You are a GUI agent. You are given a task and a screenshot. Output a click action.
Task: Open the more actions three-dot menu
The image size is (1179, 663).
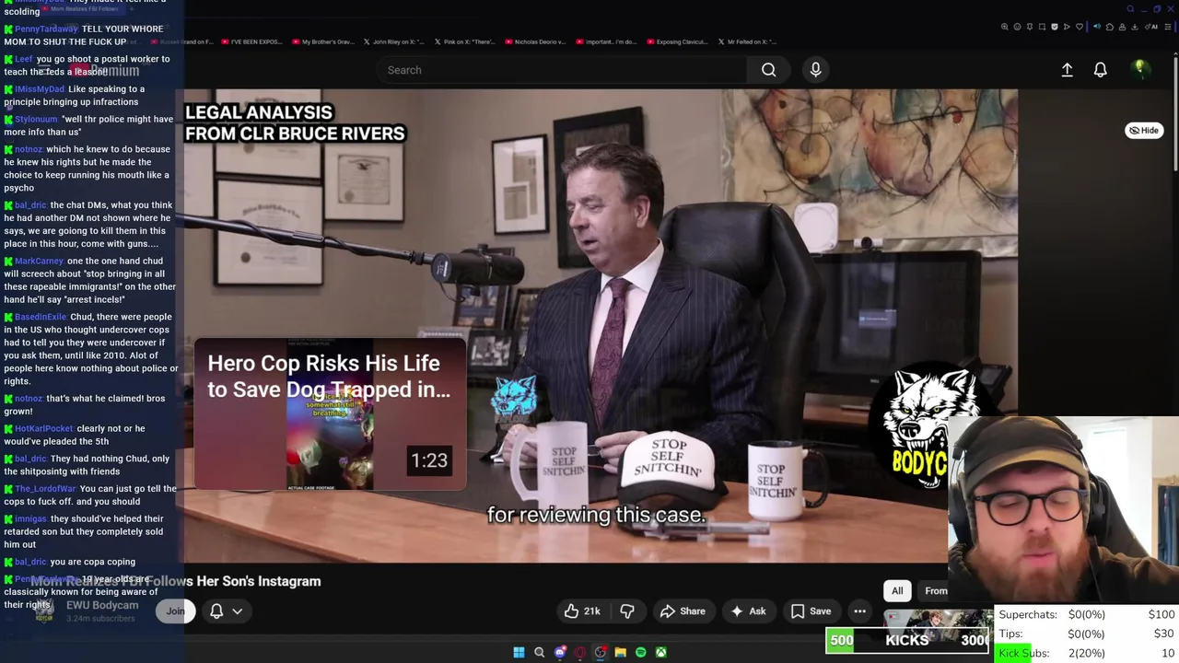point(859,611)
